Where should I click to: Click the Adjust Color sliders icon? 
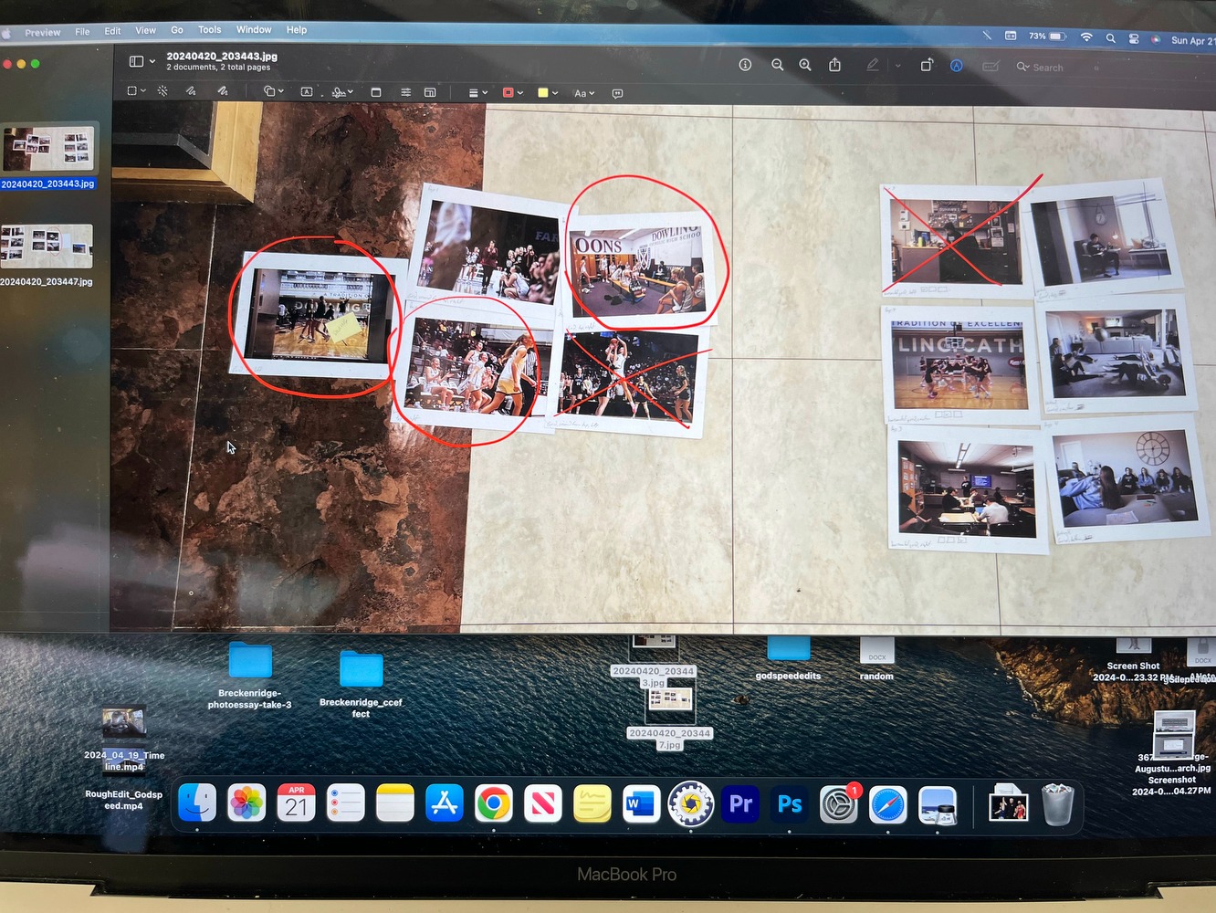pos(405,92)
